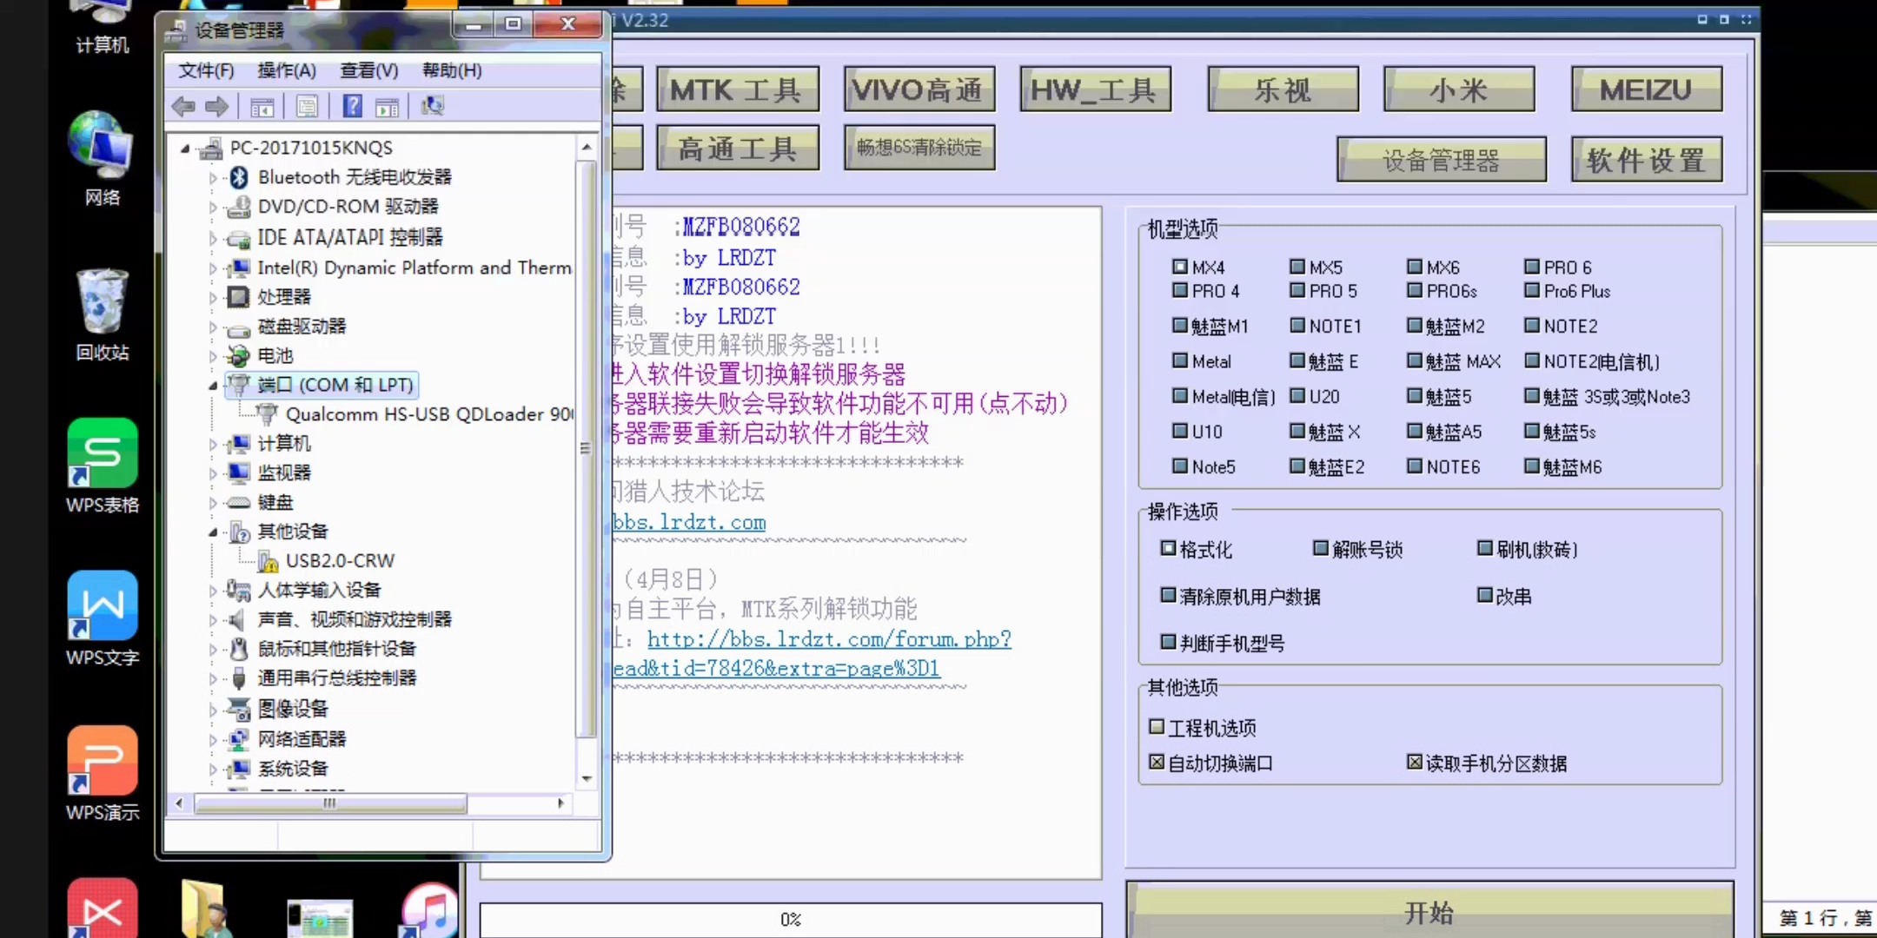
Task: Enable the 格式化 operation option
Action: [x=1168, y=548]
